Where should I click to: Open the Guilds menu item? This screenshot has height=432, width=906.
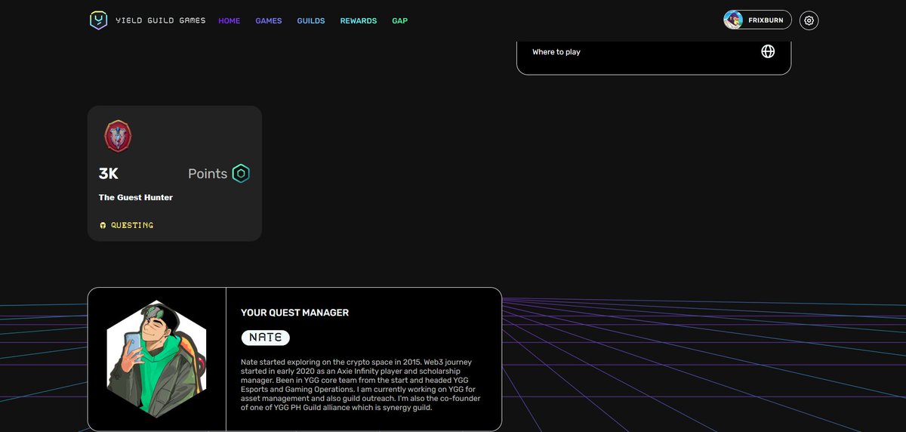[x=311, y=20]
